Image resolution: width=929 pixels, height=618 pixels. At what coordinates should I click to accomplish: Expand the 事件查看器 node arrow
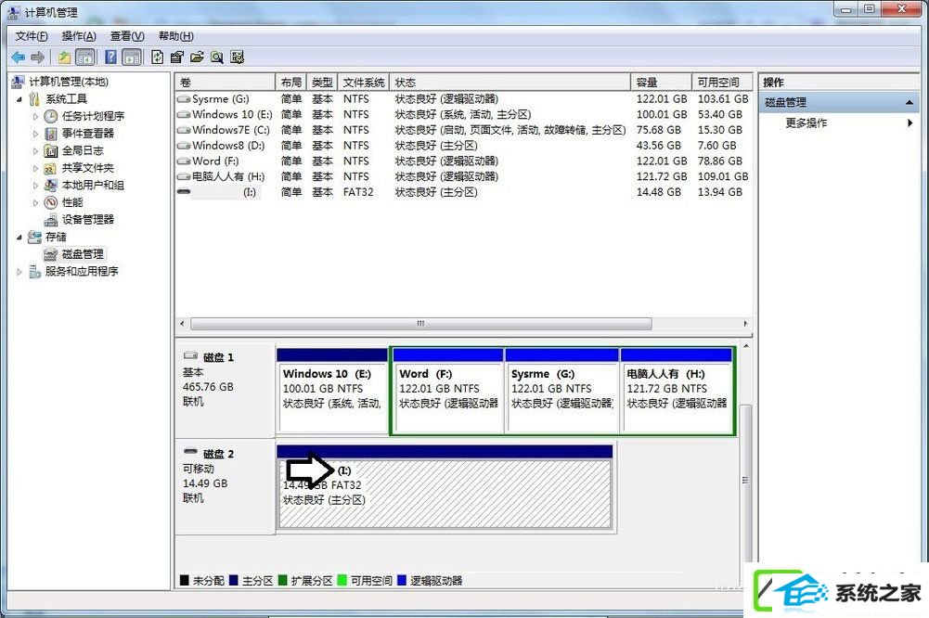tap(35, 134)
